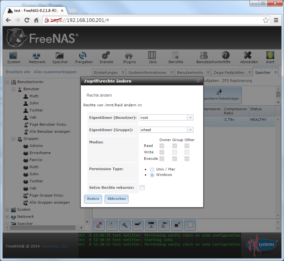Collapse the Benutzer tree node
The height and width of the screenshot is (261, 284).
14,89
